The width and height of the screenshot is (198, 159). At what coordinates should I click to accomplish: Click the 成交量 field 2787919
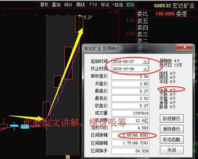130,113
